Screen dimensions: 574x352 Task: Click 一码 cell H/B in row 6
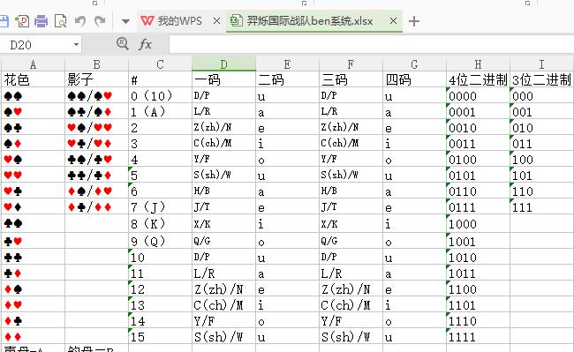pyautogui.click(x=223, y=191)
